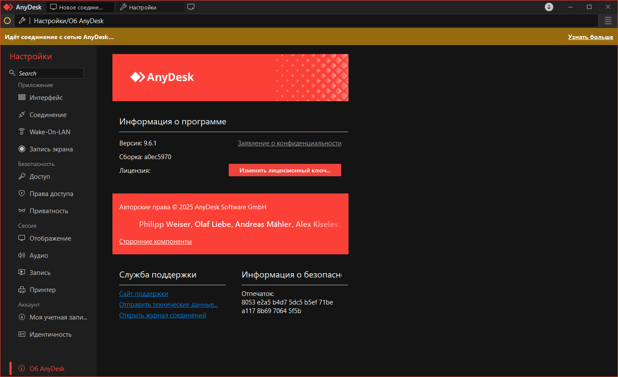Viewport: 618px width, 377px height.
Task: Click the Принтер printer icon
Action: pos(22,290)
